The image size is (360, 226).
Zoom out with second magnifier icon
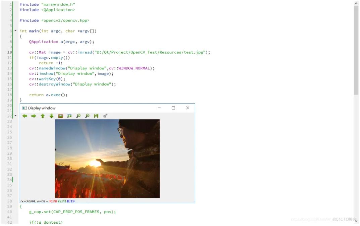tap(87, 116)
